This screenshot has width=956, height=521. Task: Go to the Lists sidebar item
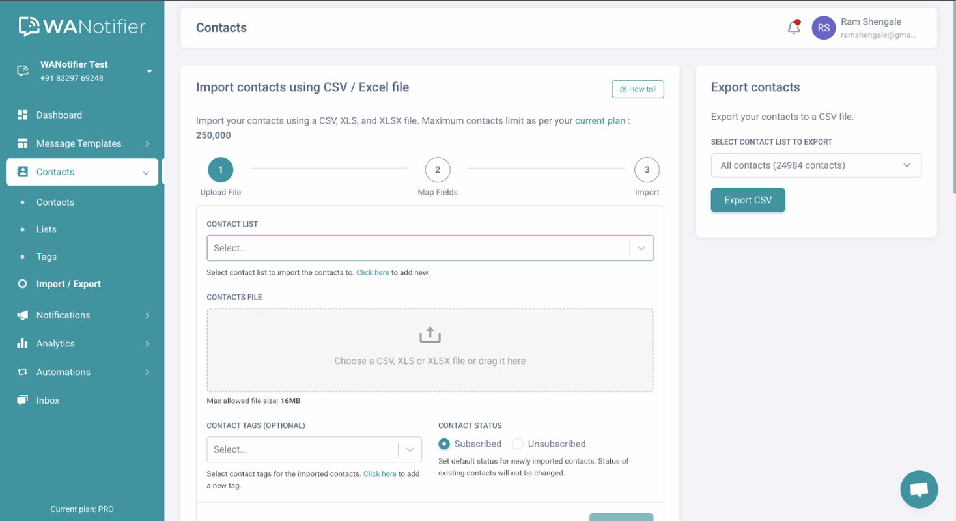[x=46, y=229]
